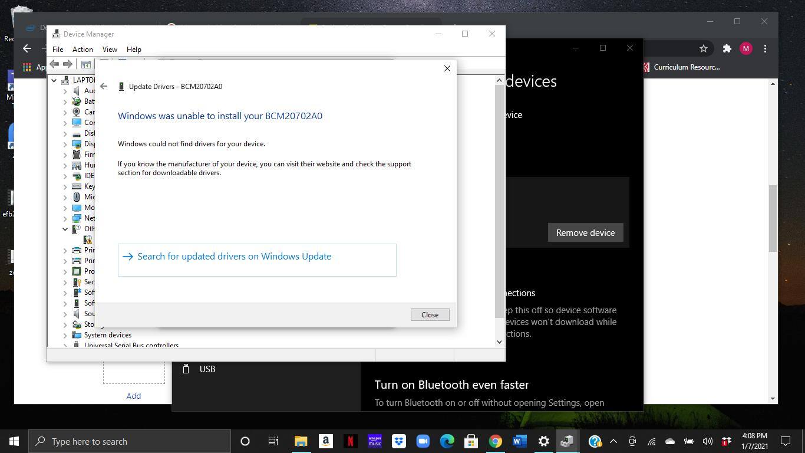Search for updated drivers on Windows Update

tap(234, 257)
